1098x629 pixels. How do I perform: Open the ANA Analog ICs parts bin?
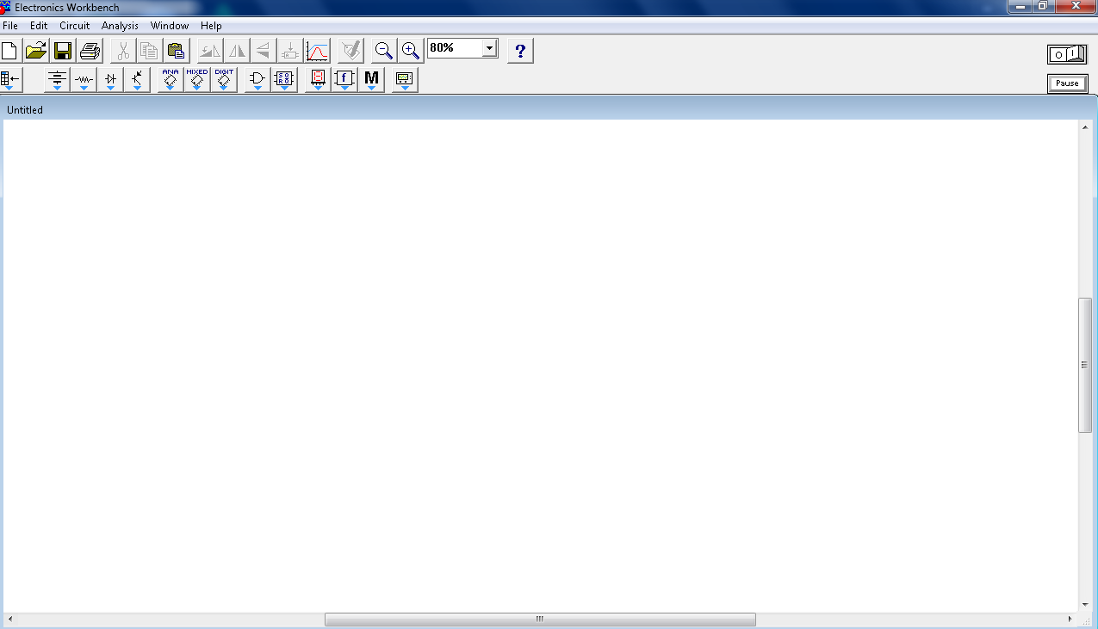pyautogui.click(x=171, y=80)
